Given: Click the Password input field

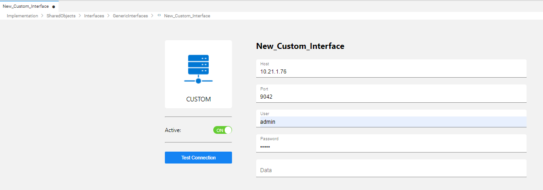Looking at the screenshot, I should pos(391,147).
